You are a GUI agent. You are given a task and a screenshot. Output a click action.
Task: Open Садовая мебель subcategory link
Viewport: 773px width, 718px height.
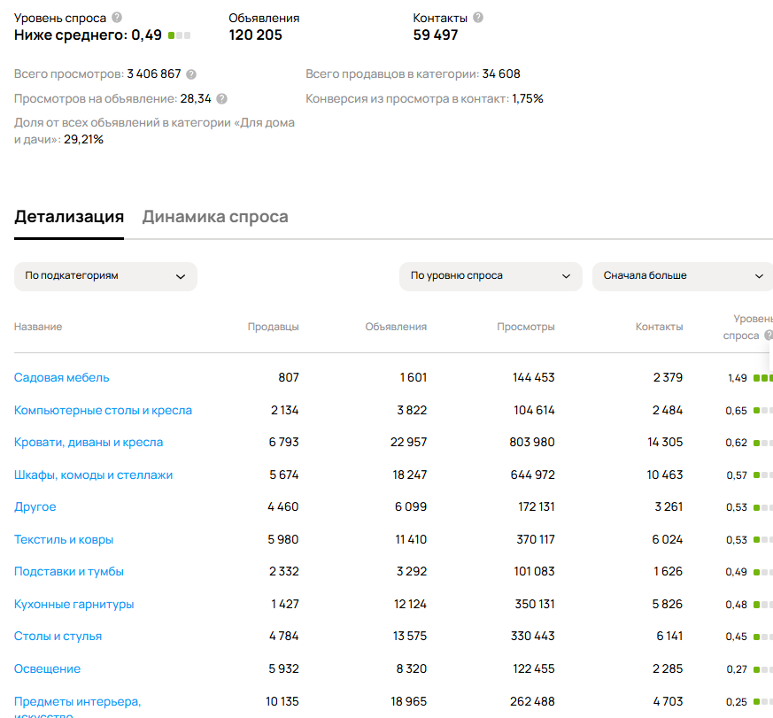[62, 377]
